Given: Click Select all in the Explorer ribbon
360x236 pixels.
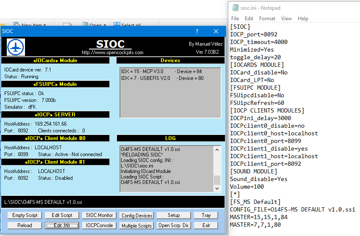Looking at the screenshot, I should point(130,25).
